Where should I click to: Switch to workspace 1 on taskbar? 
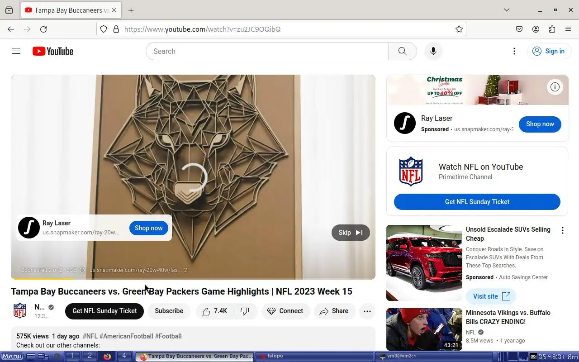click(x=72, y=356)
